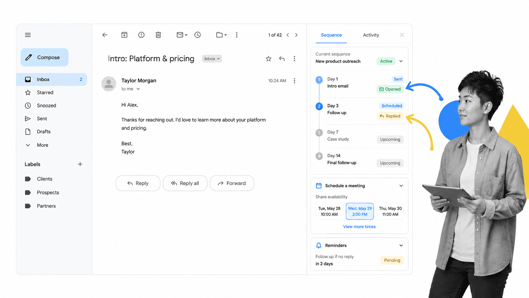Image resolution: width=529 pixels, height=298 pixels.
Task: Archive this email
Action: point(124,35)
